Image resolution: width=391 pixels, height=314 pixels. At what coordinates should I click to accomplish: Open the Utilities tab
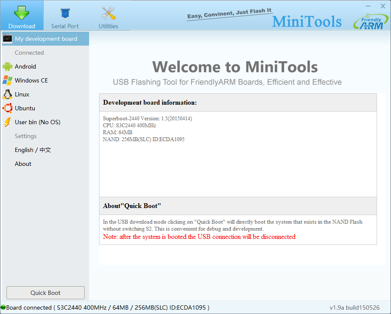(108, 15)
